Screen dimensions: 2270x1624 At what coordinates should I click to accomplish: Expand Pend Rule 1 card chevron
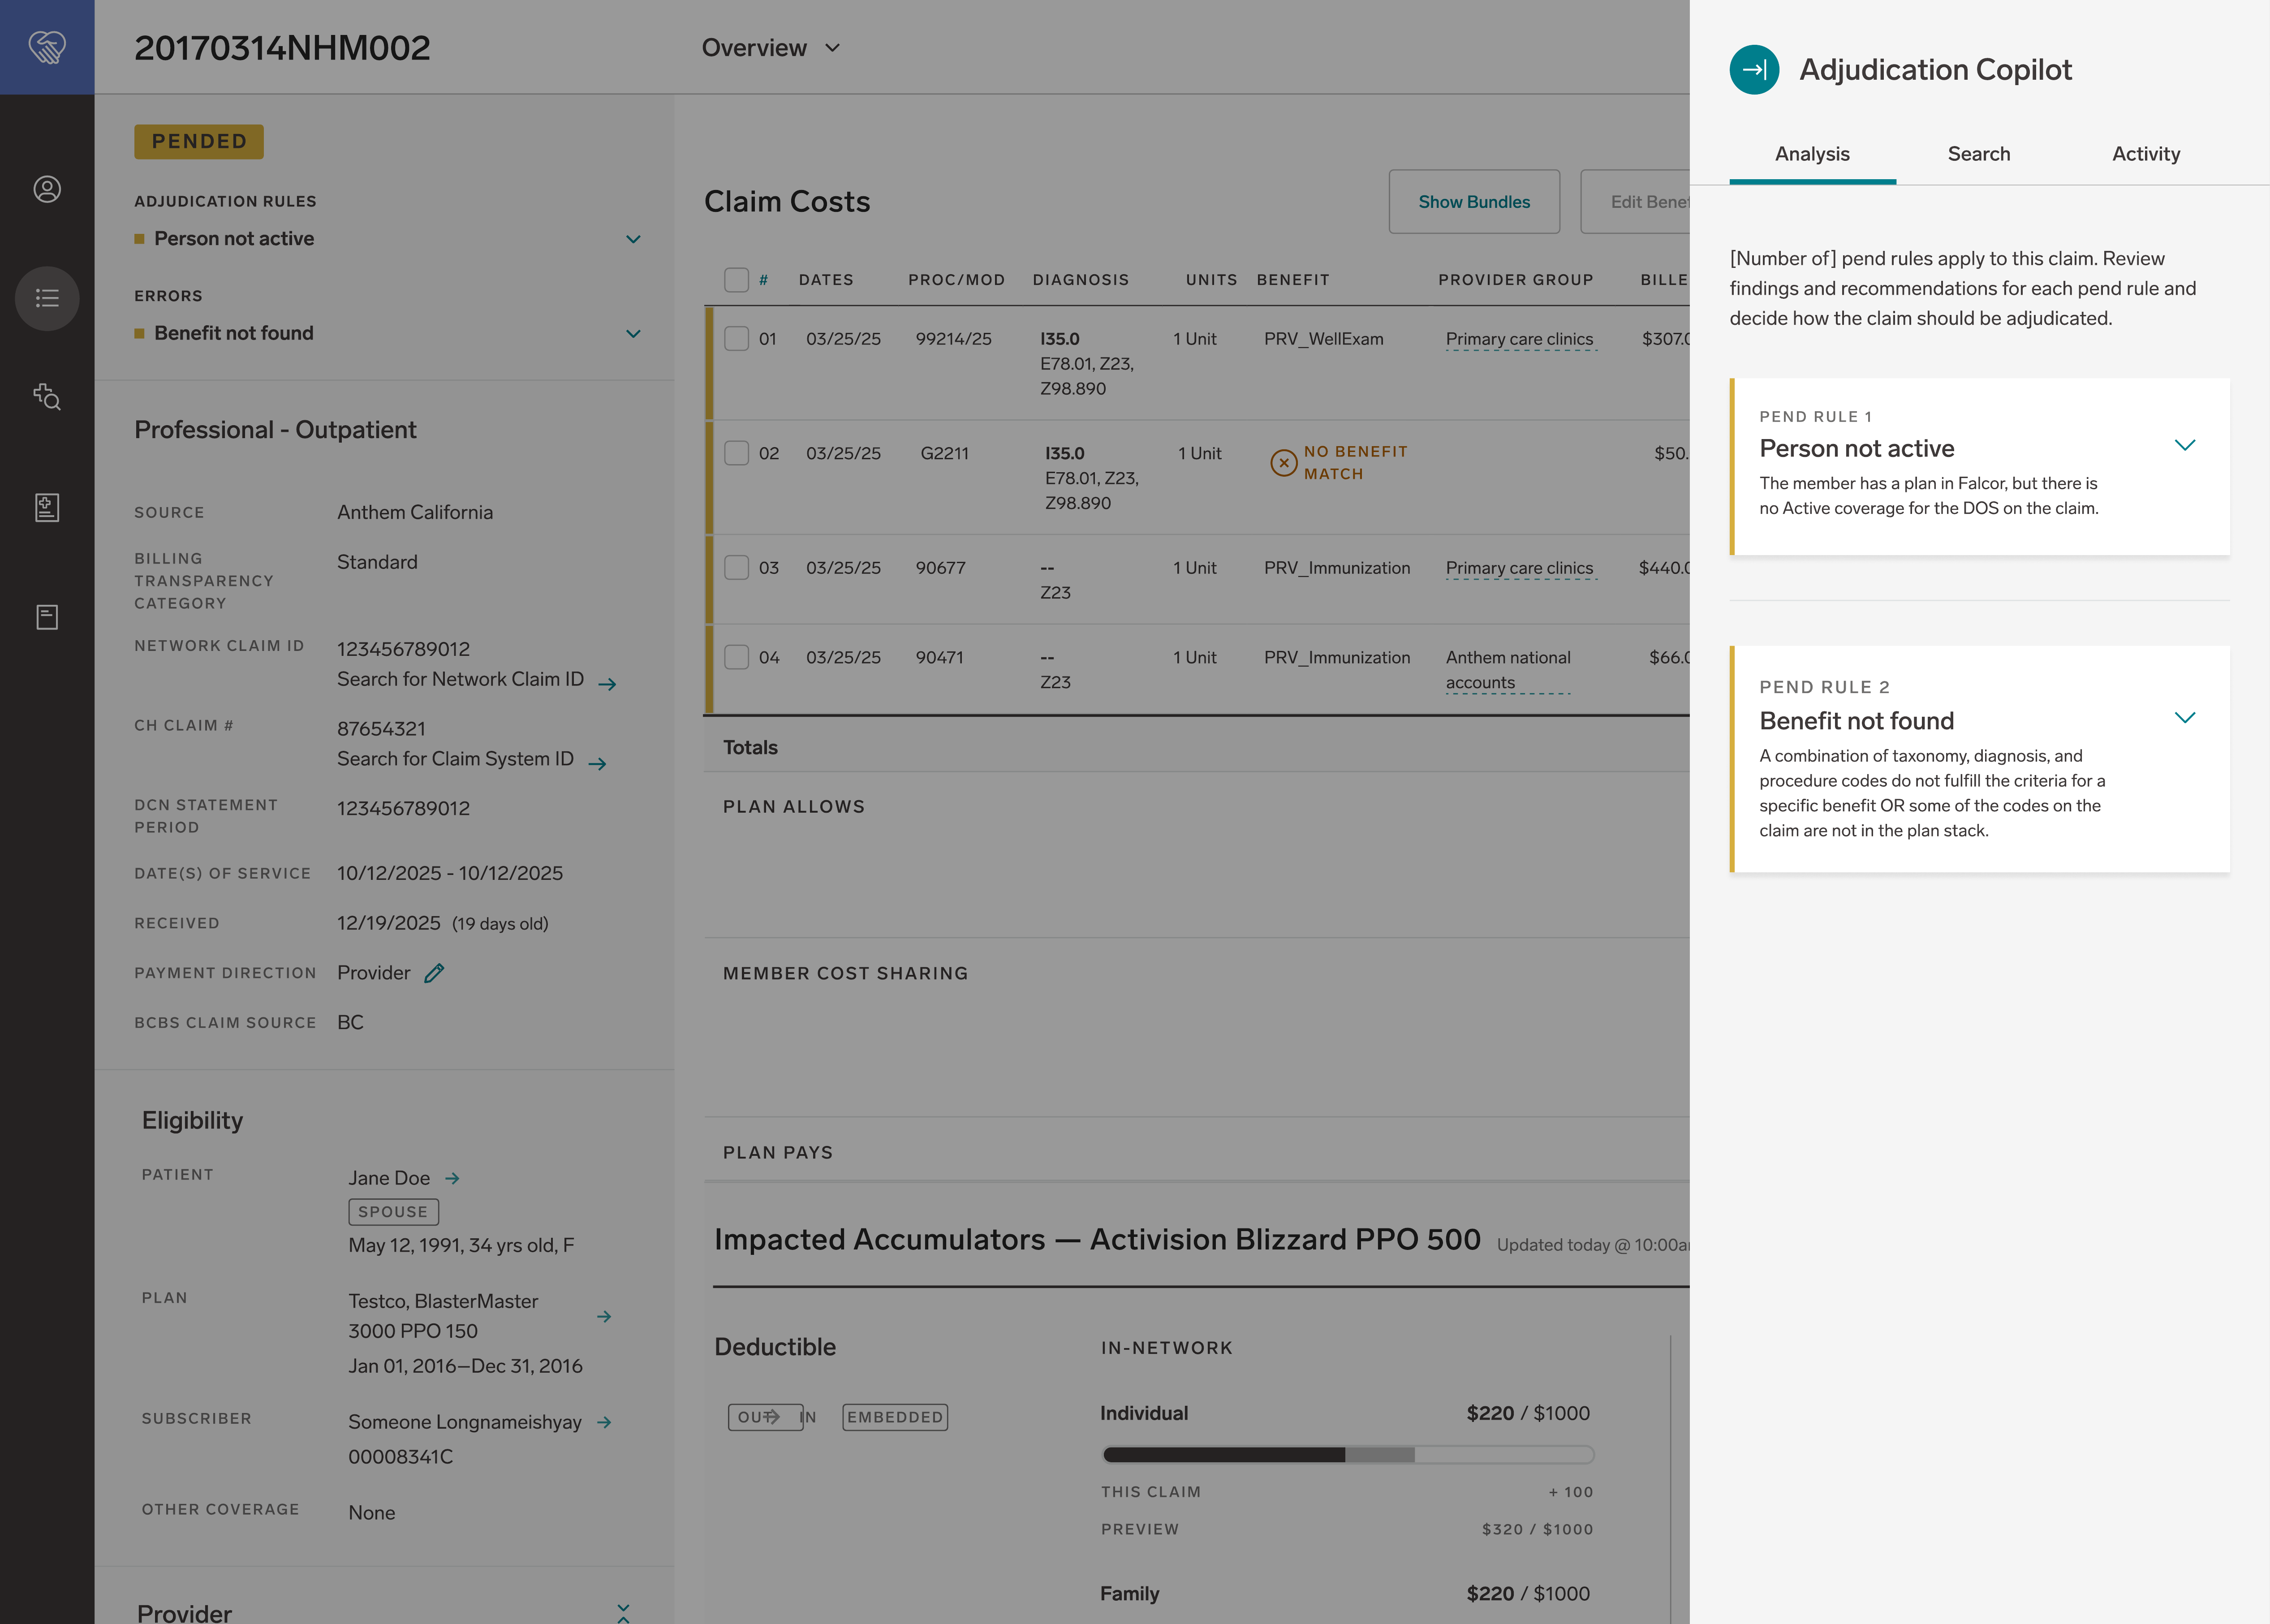point(2185,445)
